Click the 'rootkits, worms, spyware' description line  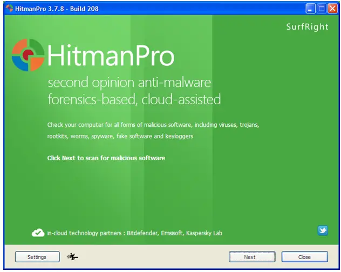click(120, 136)
